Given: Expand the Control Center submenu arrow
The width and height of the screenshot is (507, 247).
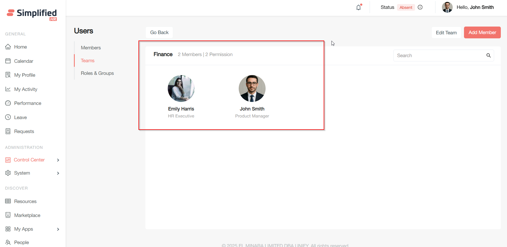Looking at the screenshot, I should pyautogui.click(x=58, y=160).
